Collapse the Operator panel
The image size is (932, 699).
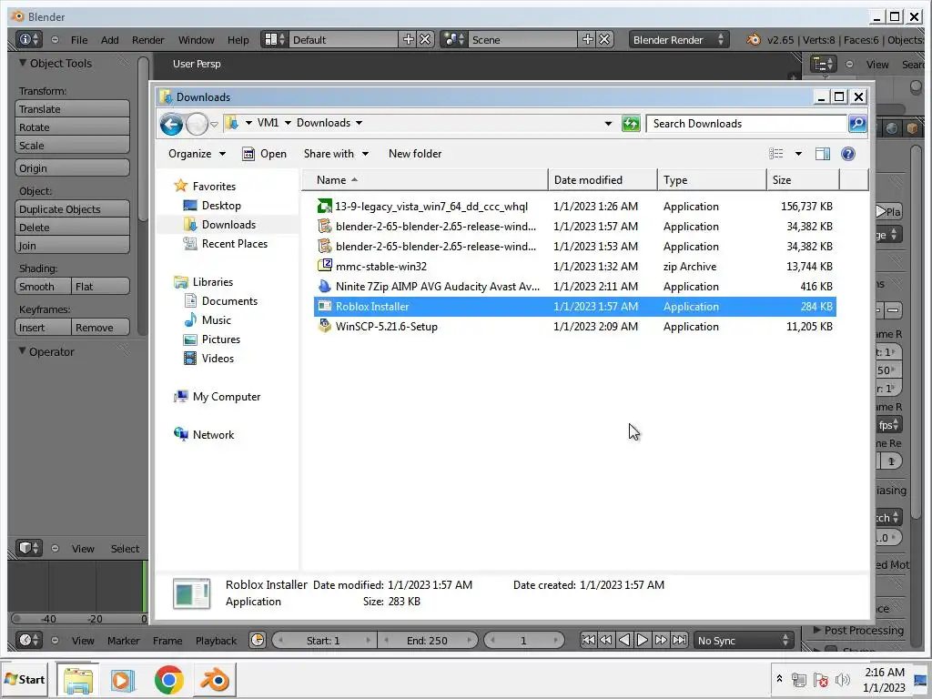point(23,351)
